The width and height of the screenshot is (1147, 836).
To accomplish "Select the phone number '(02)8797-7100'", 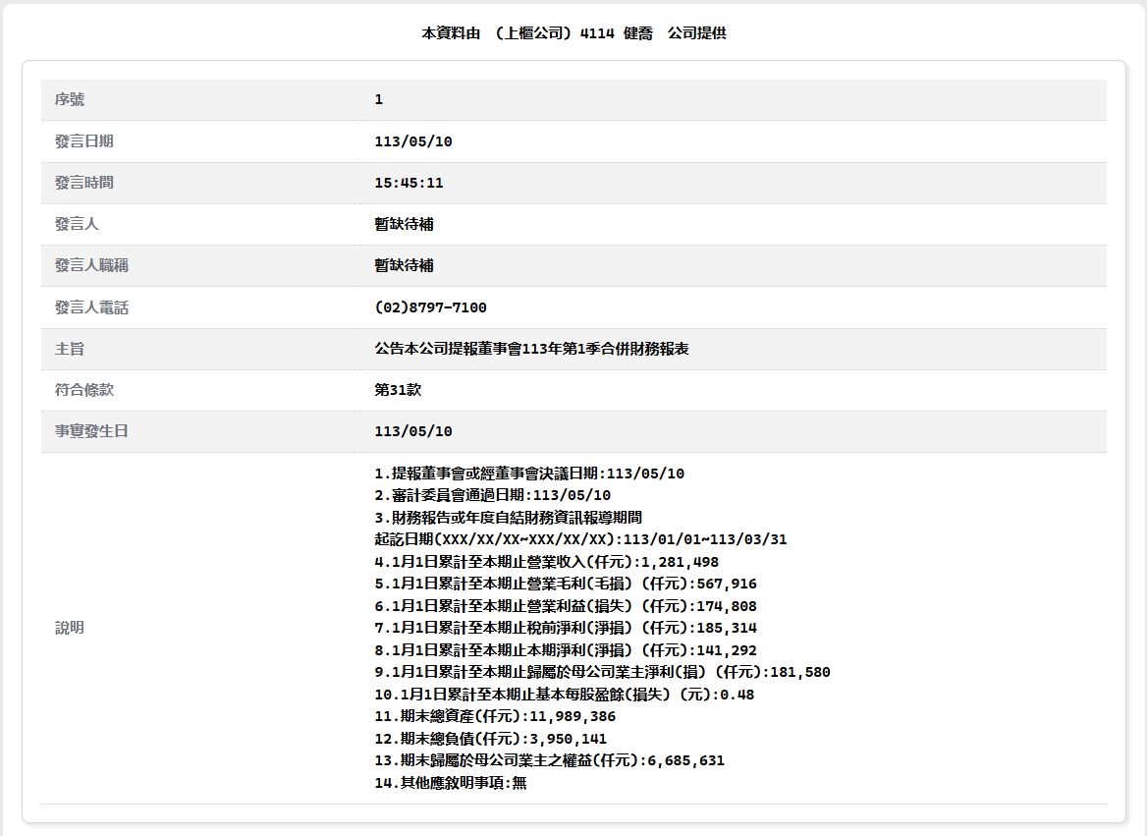I will [430, 307].
